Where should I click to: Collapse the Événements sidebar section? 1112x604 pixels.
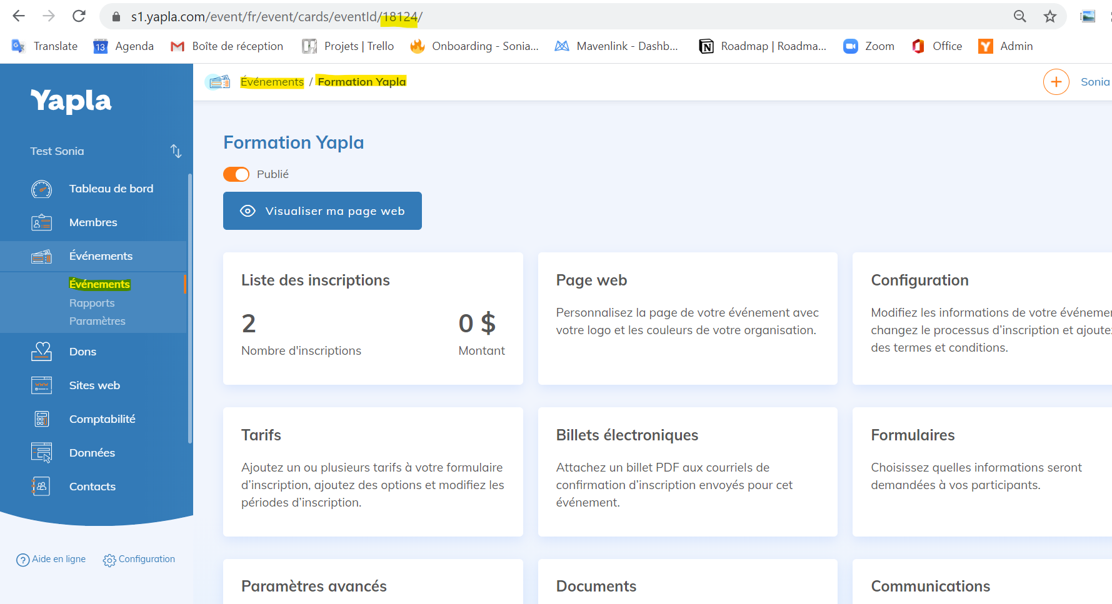101,256
